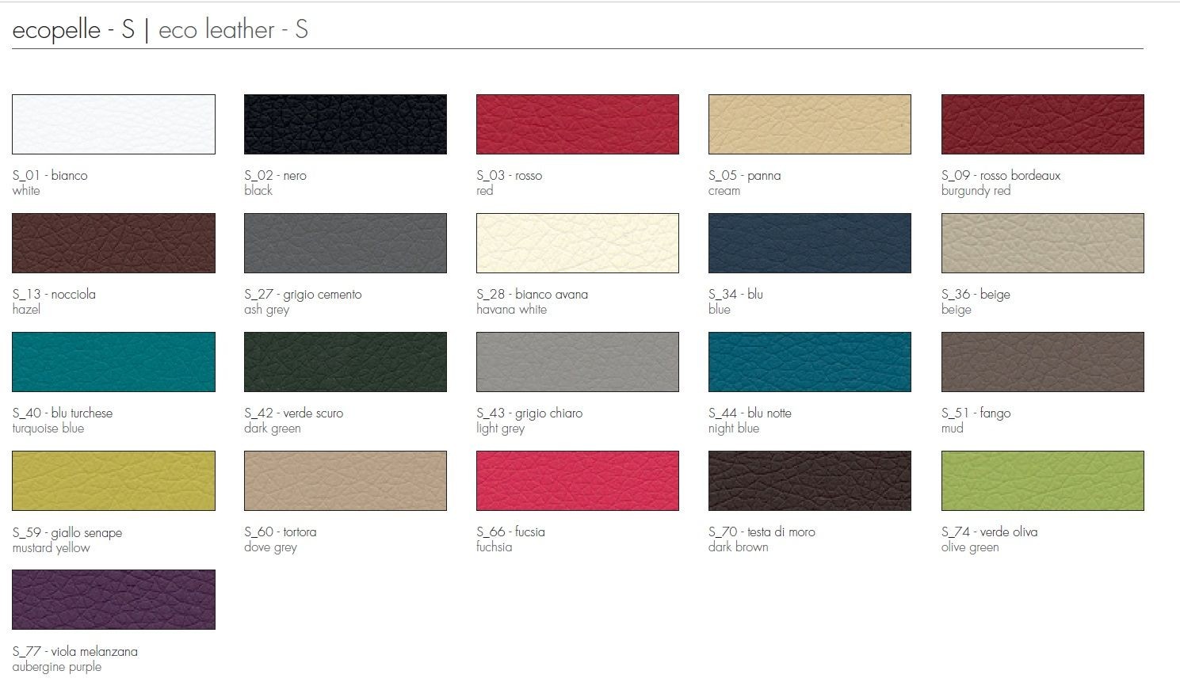Viewport: 1180px width, 682px height.
Task: Pick the S_66 fucsia swatch
Action: (578, 481)
